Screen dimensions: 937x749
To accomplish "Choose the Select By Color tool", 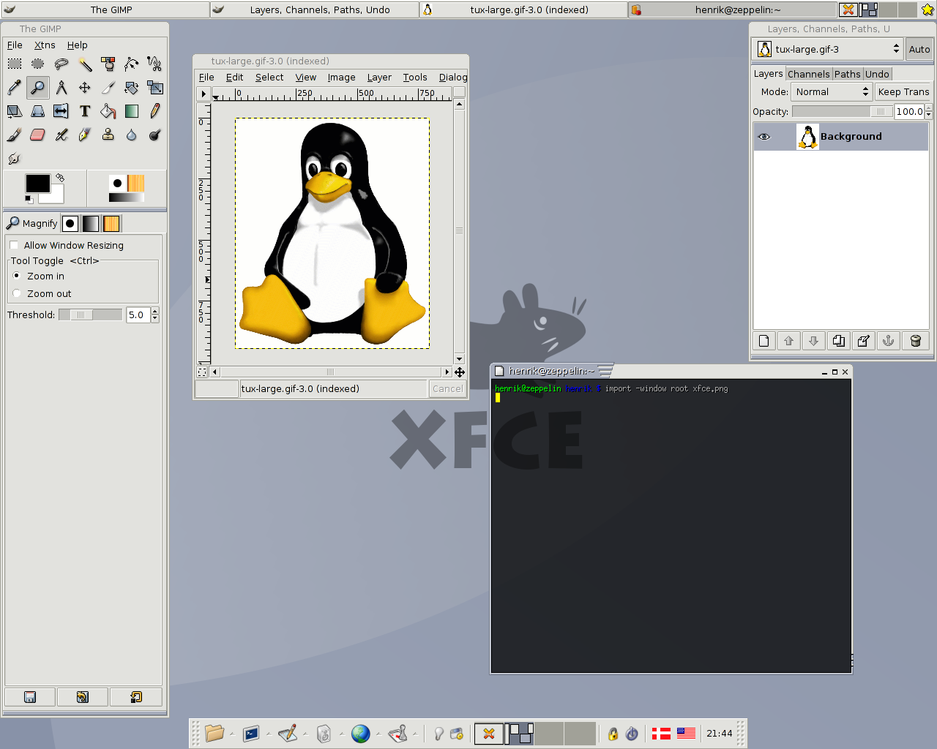I will pos(108,64).
